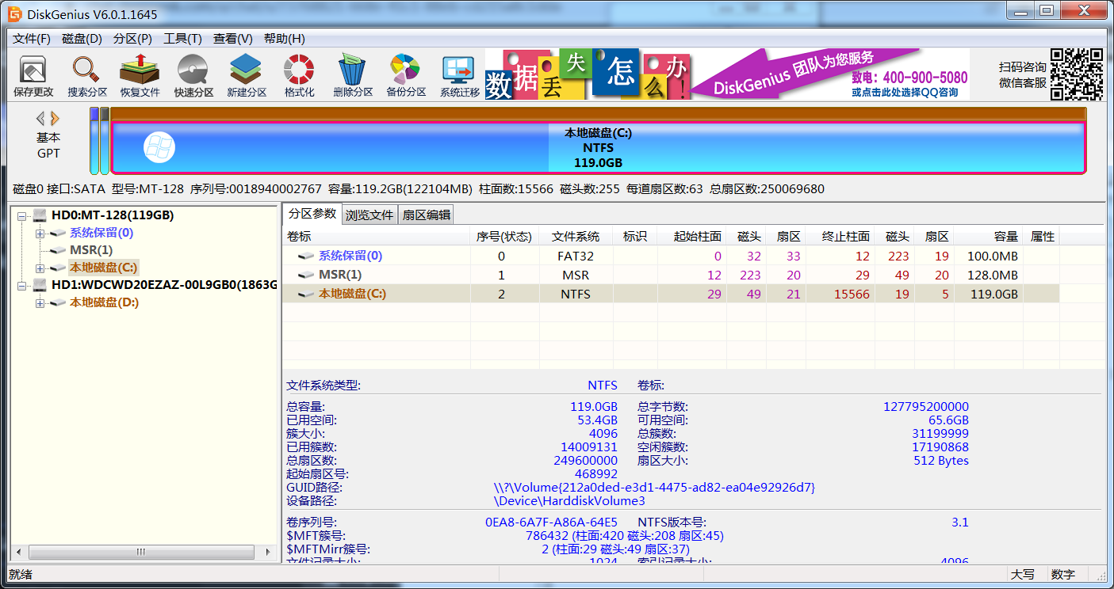
Task: Click the QQ consultation banner link
Action: point(909,93)
